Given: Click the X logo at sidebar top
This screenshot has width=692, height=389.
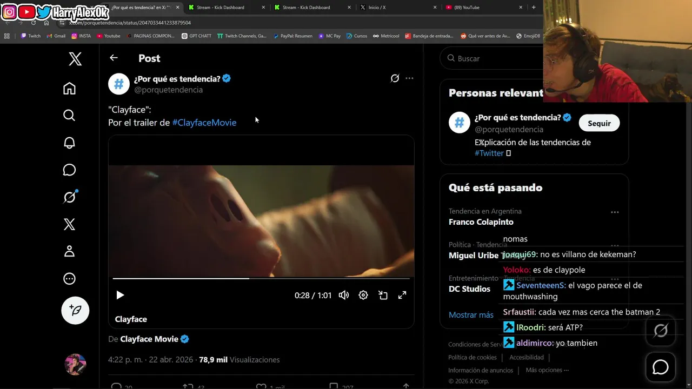Looking at the screenshot, I should (75, 58).
